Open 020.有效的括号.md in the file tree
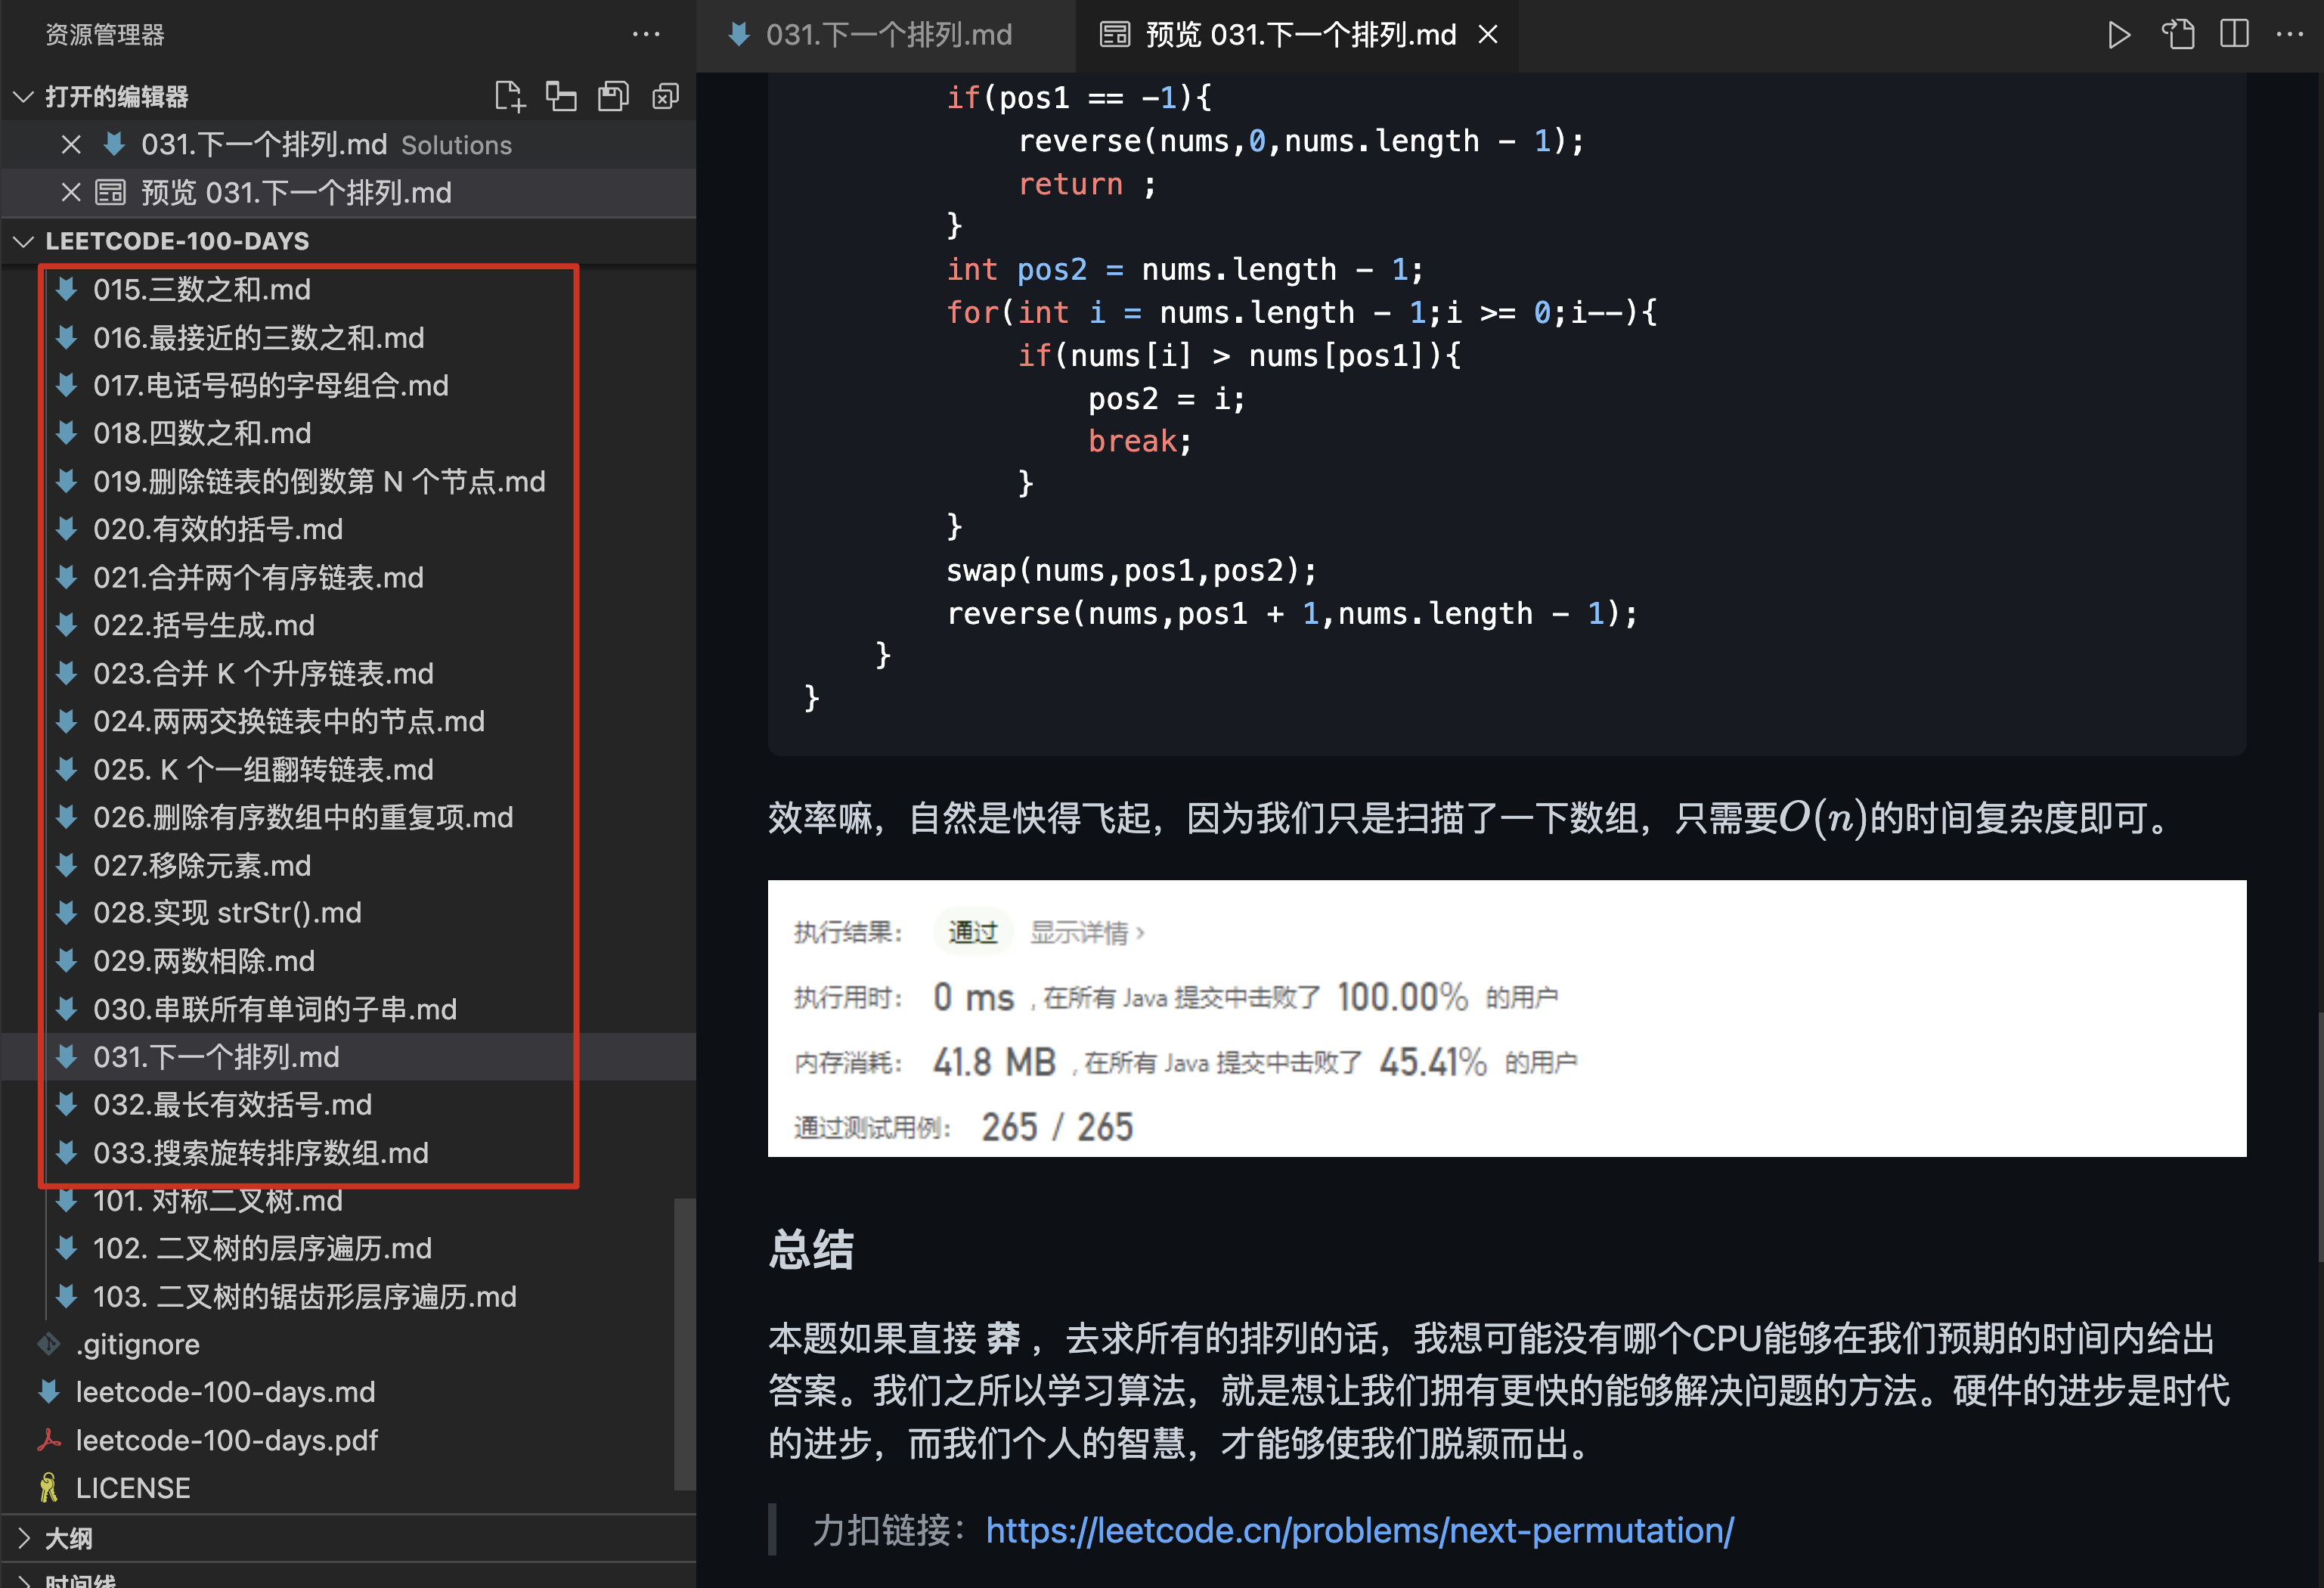 (x=218, y=529)
